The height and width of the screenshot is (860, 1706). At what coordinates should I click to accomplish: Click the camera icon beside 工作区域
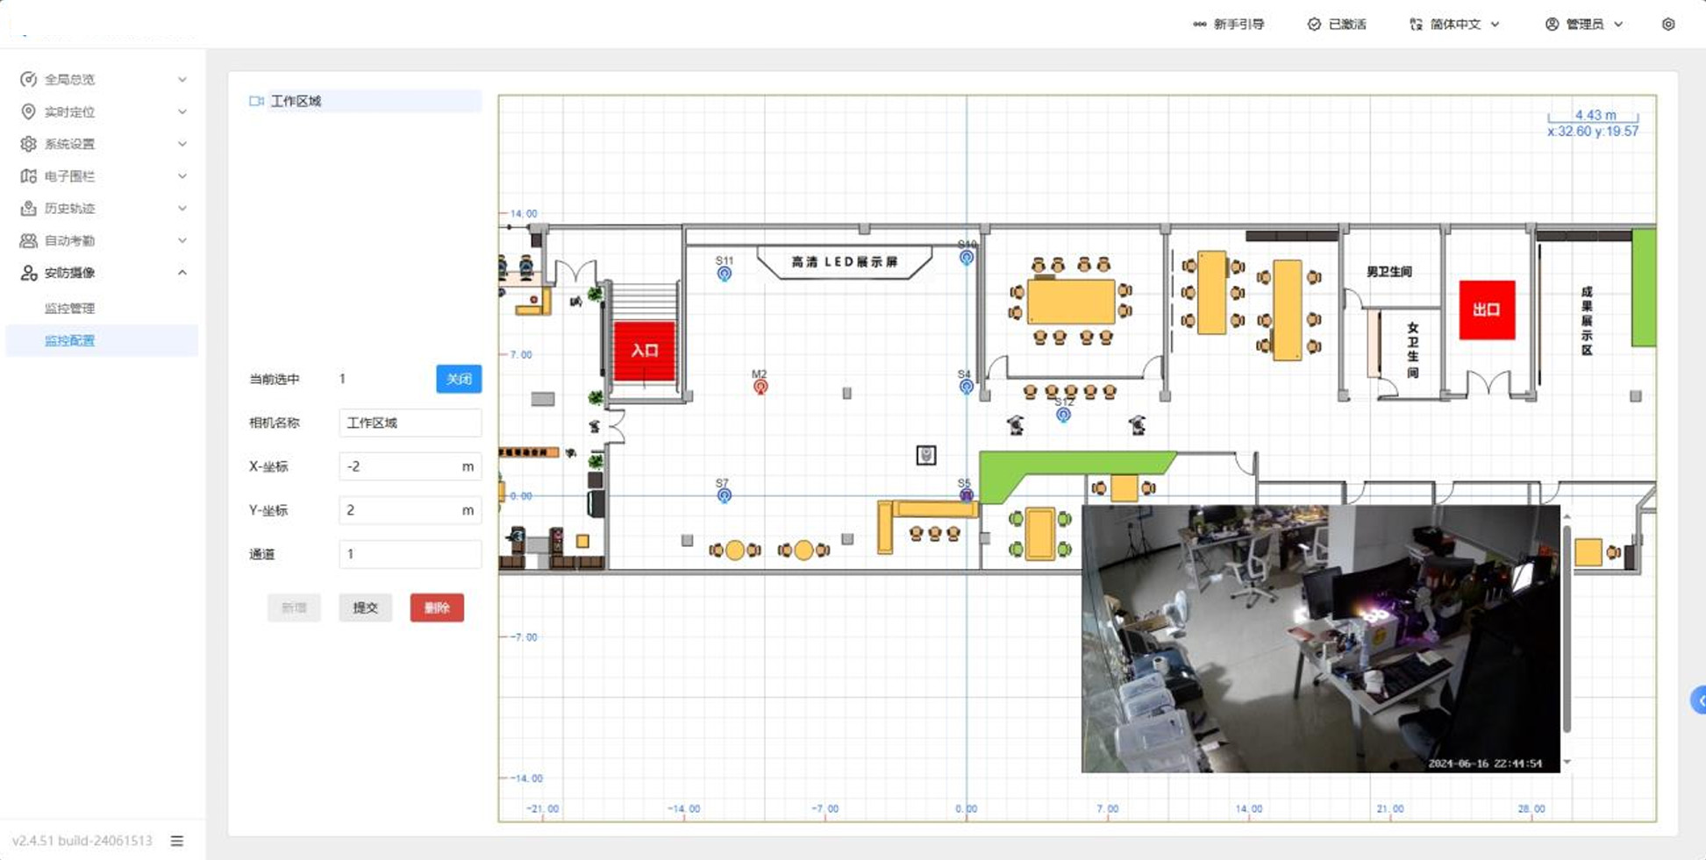pyautogui.click(x=256, y=102)
